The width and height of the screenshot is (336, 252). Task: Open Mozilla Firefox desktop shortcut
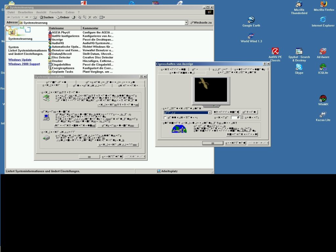pyautogui.click(x=324, y=6)
